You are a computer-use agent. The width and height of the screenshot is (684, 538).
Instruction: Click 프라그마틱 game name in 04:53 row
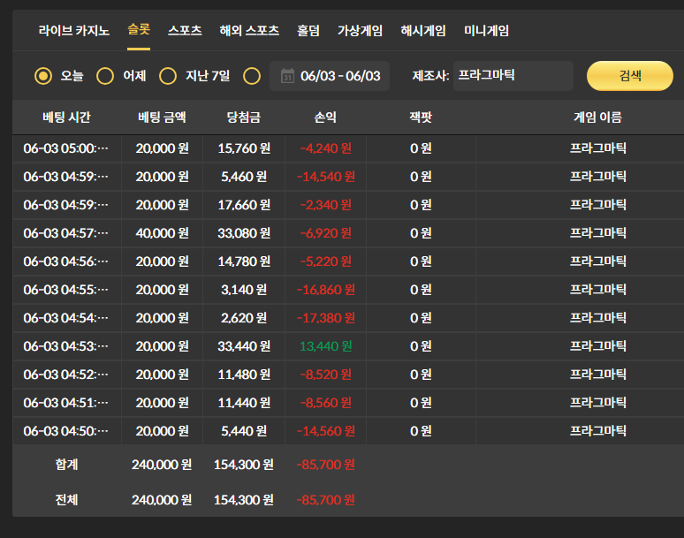click(597, 346)
